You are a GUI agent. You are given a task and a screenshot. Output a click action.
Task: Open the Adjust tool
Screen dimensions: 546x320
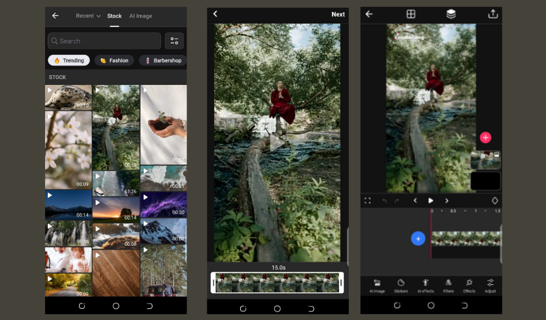click(490, 286)
